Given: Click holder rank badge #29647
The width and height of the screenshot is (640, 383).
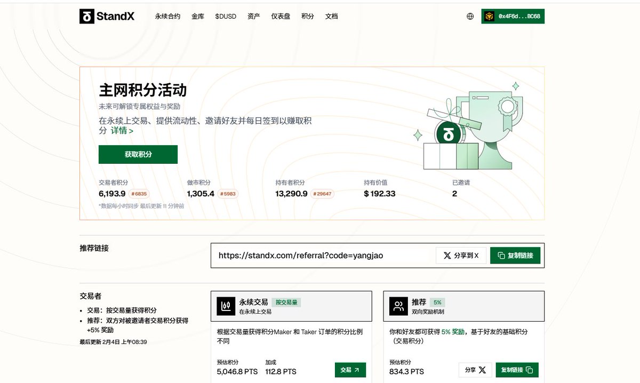Looking at the screenshot, I should [x=322, y=194].
